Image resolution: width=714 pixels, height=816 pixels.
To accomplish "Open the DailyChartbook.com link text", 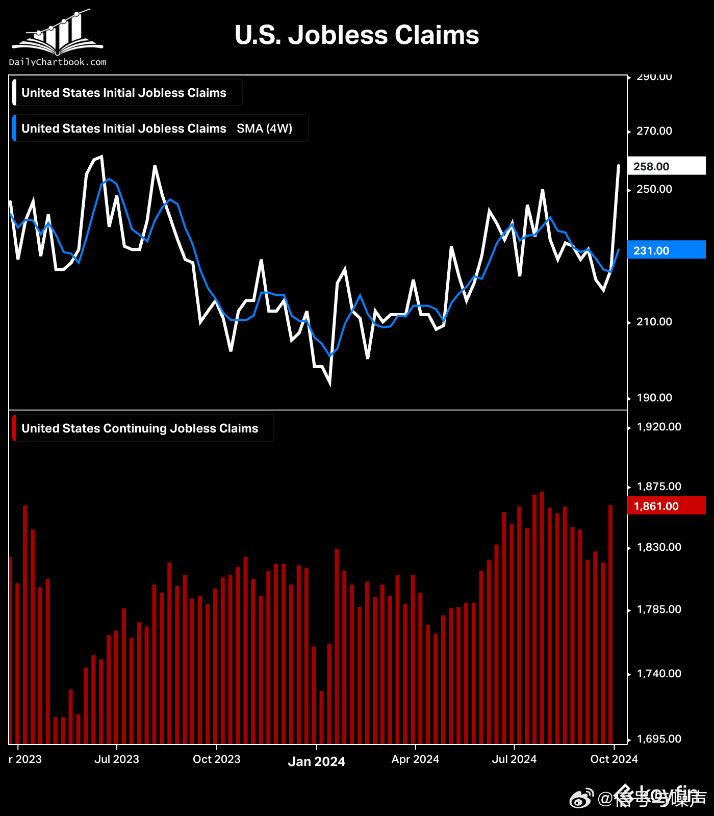I will [x=57, y=62].
